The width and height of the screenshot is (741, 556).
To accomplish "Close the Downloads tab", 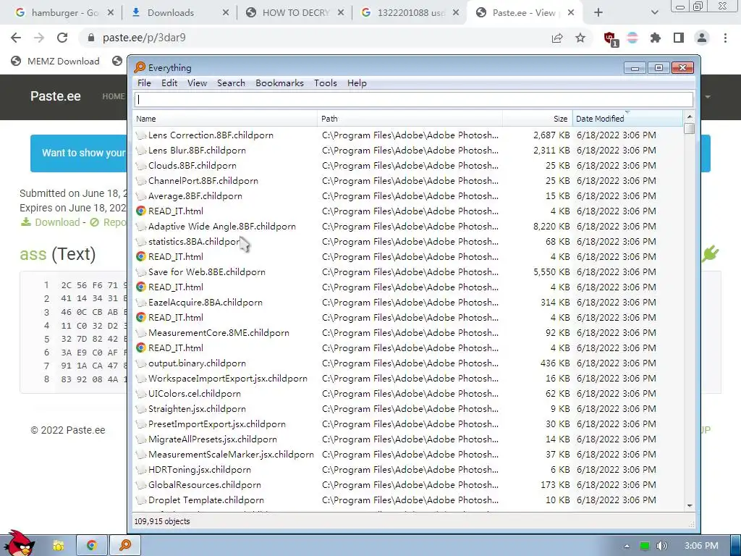I will coord(226,13).
